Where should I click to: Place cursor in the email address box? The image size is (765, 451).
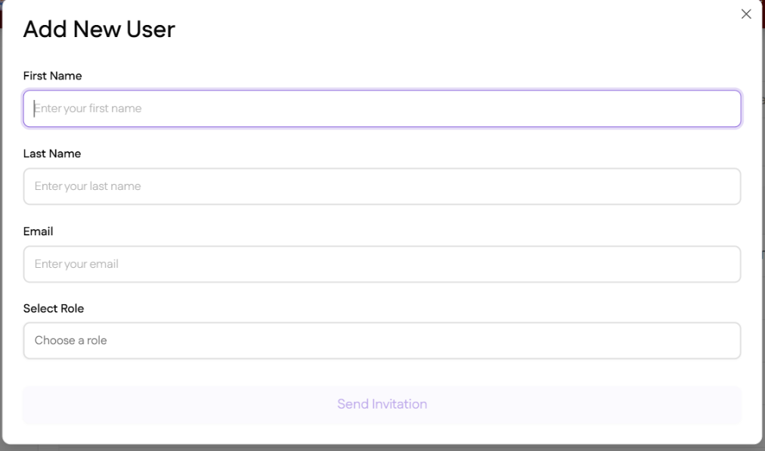tap(382, 264)
